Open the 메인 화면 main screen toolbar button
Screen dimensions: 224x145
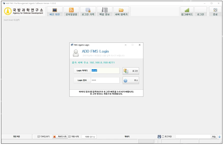pyautogui.click(x=55, y=11)
